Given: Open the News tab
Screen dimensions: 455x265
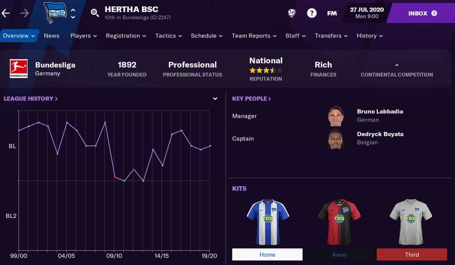Looking at the screenshot, I should (x=51, y=36).
